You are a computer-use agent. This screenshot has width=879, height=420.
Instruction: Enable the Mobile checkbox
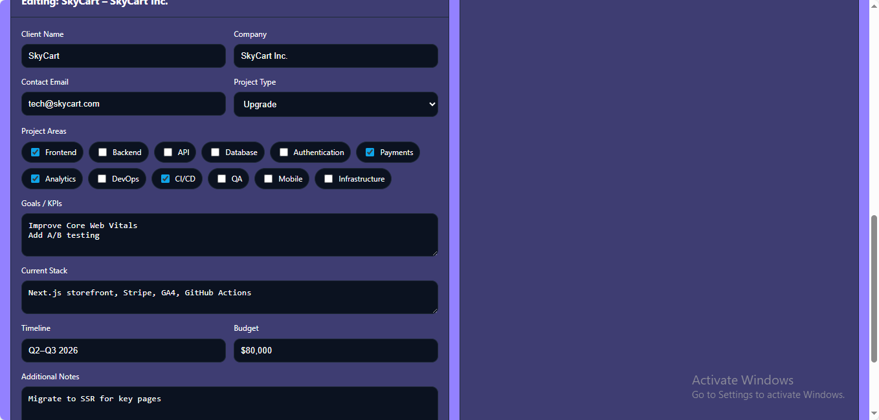click(x=269, y=179)
